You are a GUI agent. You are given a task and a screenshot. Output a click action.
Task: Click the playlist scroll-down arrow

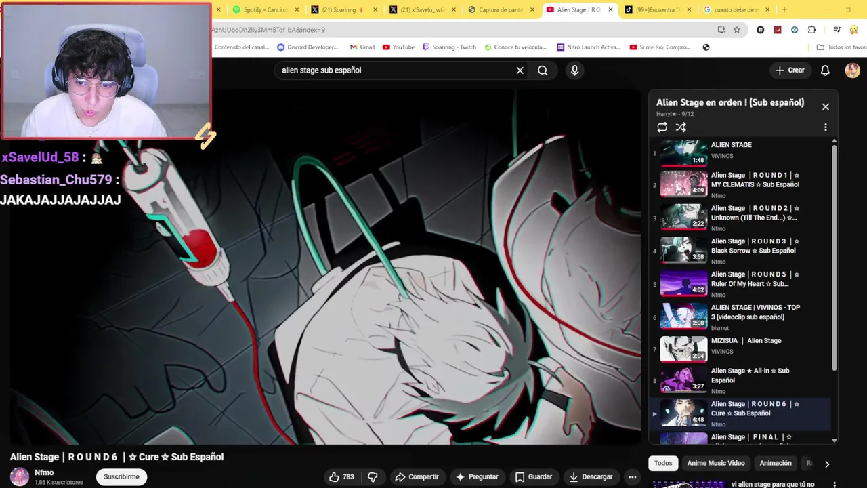click(834, 441)
